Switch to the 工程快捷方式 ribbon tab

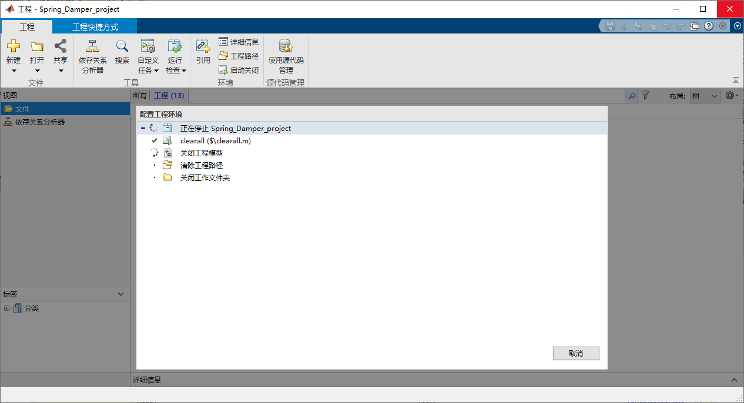point(94,26)
